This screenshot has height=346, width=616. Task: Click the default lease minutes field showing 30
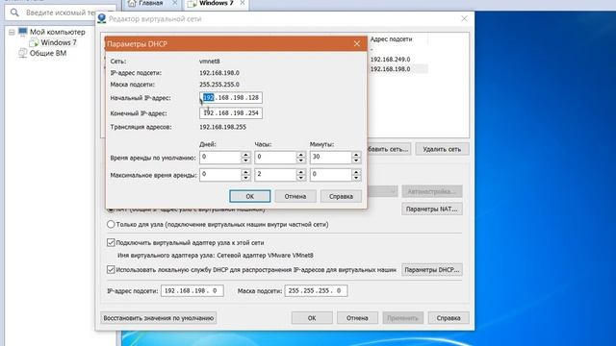click(x=331, y=158)
